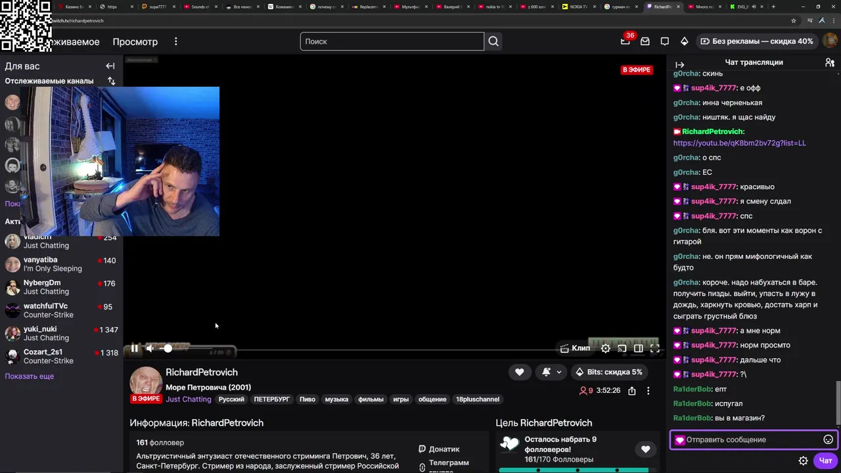Expand notification options chevron
Image resolution: width=841 pixels, height=473 pixels.
coord(559,372)
